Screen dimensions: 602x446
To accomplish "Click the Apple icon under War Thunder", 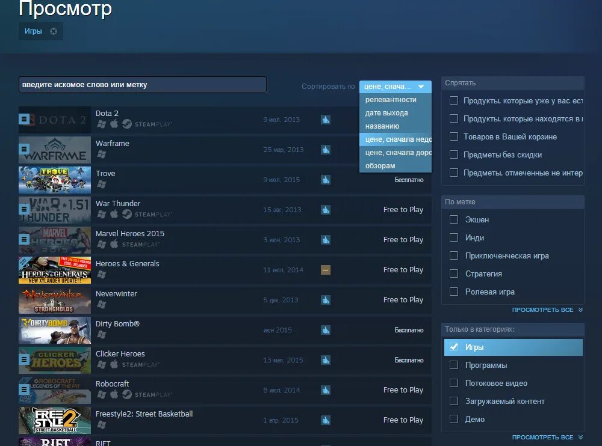I will (114, 214).
